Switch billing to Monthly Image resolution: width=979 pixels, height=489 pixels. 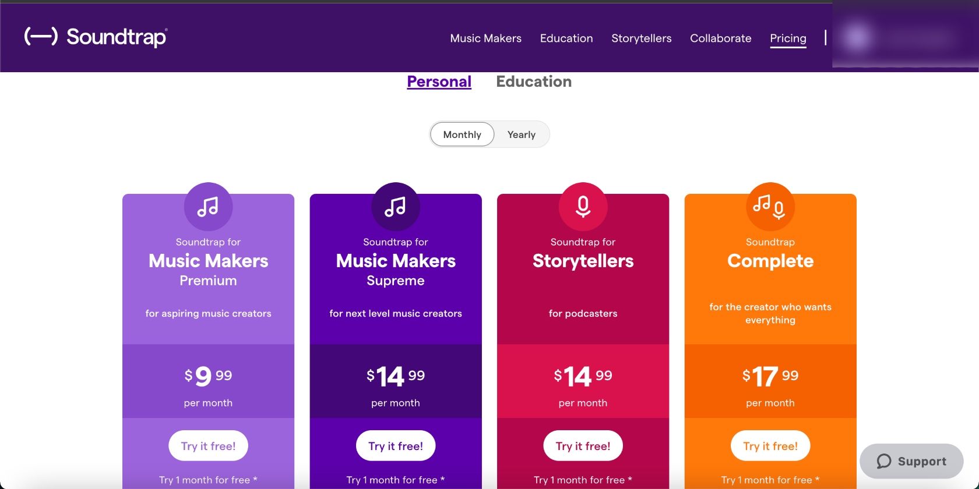462,134
